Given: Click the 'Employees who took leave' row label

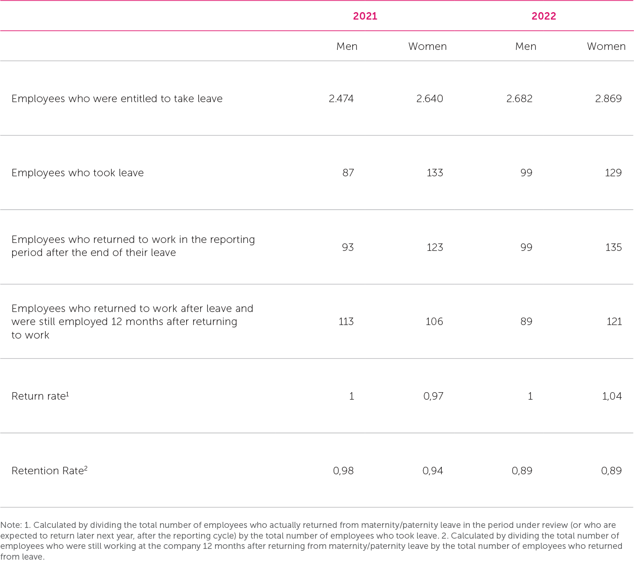Looking at the screenshot, I should coord(77,173).
